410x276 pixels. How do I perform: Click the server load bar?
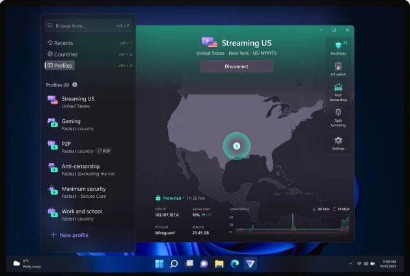click(x=207, y=215)
